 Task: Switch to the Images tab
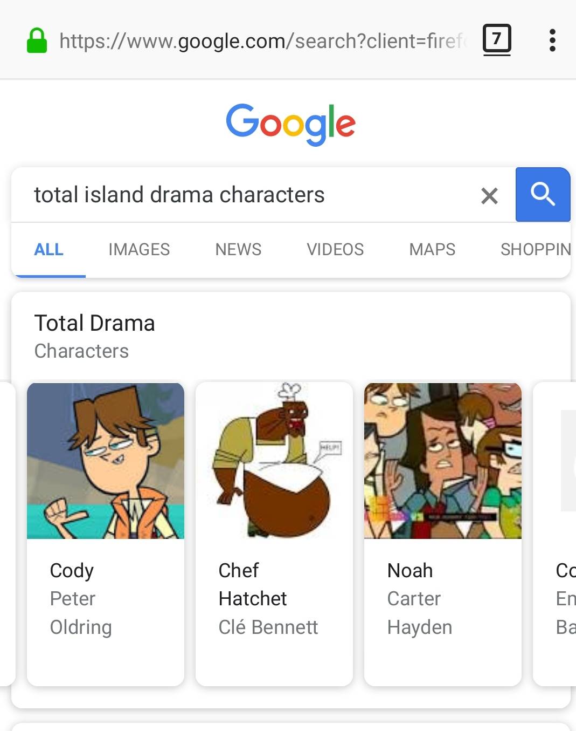pyautogui.click(x=139, y=249)
